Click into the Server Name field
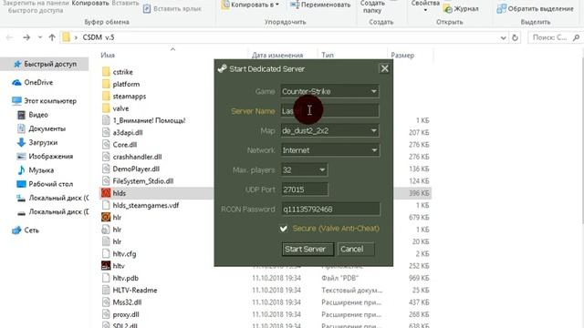584x328 pixels. tap(329, 111)
